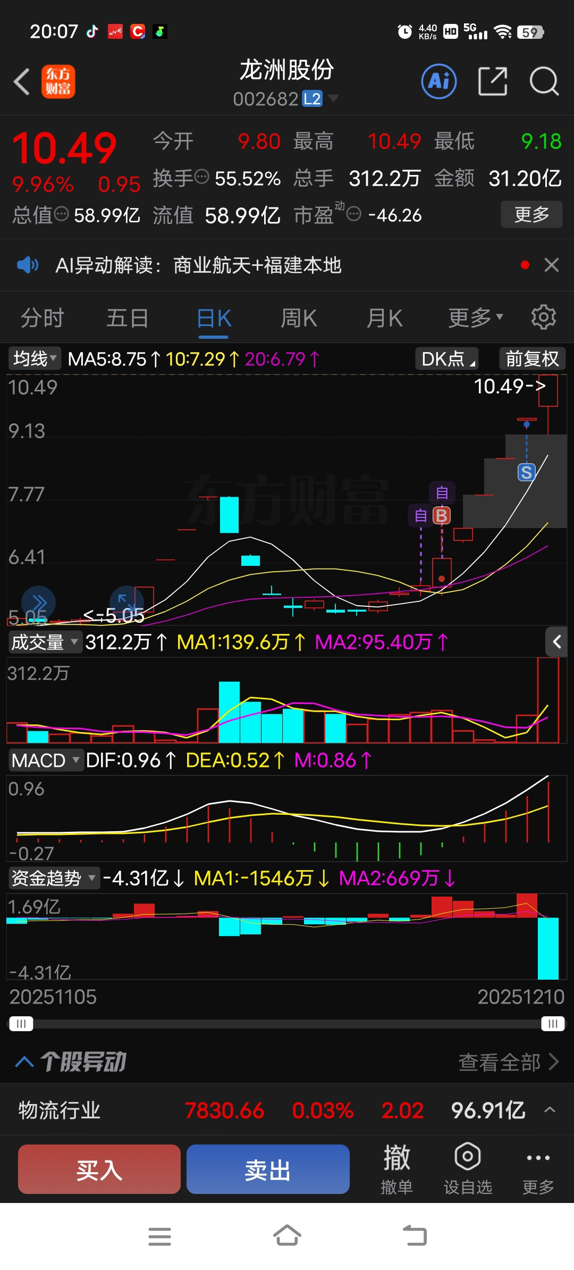Open chart settings gear icon
This screenshot has width=574, height=1270.
[x=543, y=317]
